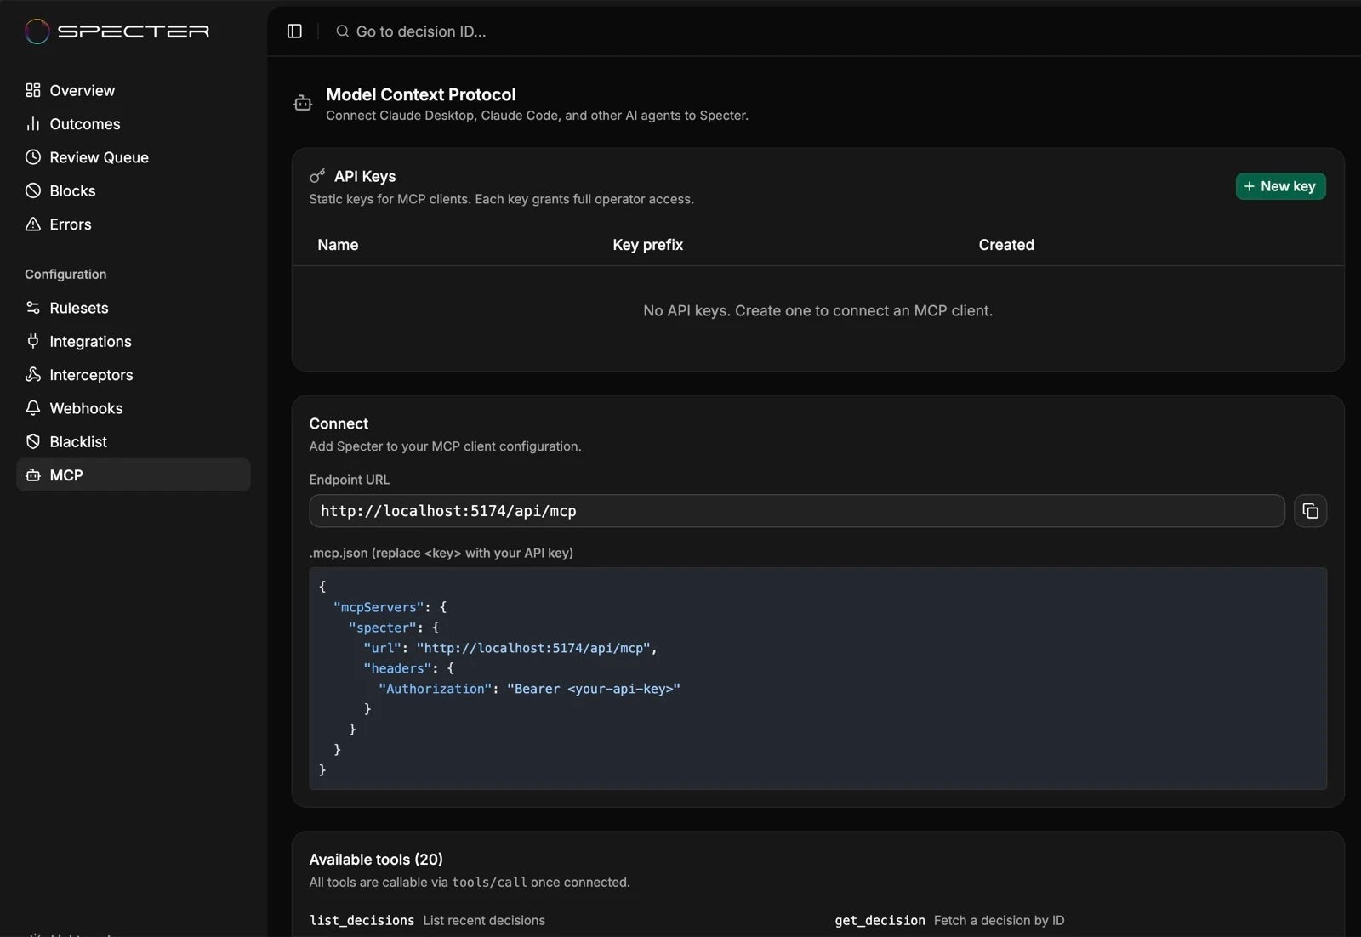This screenshot has width=1361, height=937.
Task: Click the Integrations plug icon
Action: (33, 341)
